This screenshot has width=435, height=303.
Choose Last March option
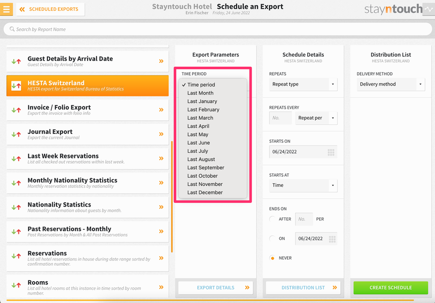[212, 118]
